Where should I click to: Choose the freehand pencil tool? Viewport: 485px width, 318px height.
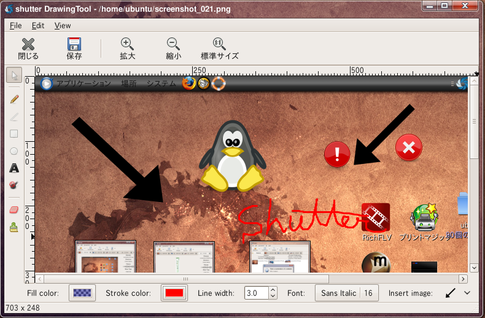tap(14, 99)
